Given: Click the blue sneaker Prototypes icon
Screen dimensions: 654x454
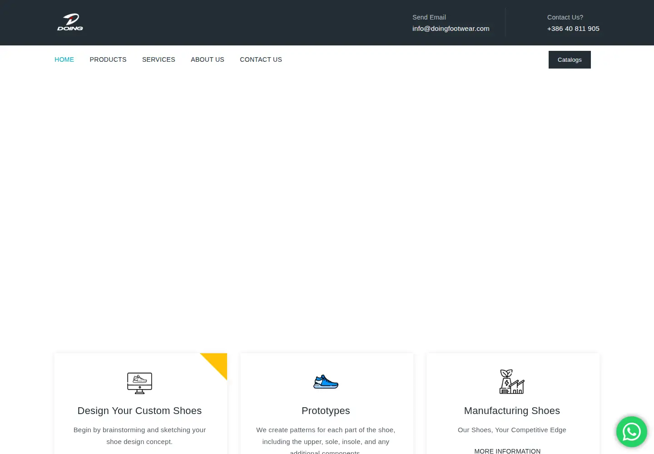Looking at the screenshot, I should pos(326,382).
